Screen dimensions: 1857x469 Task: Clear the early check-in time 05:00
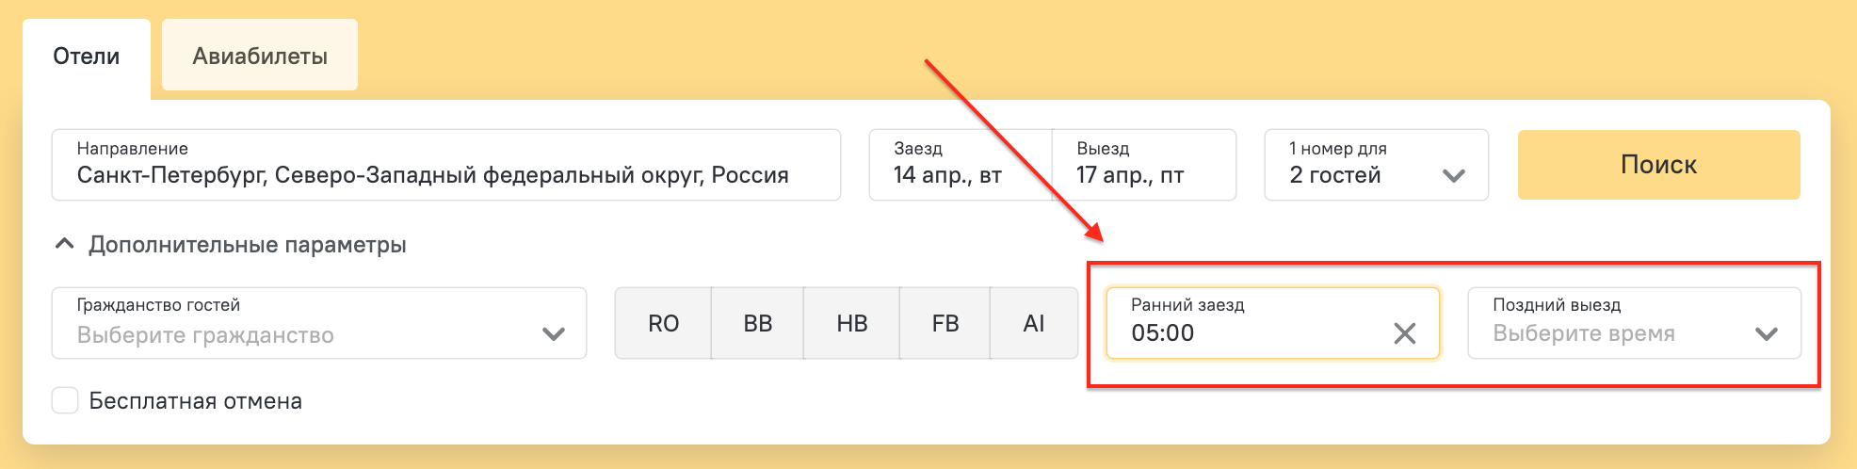(x=1404, y=333)
